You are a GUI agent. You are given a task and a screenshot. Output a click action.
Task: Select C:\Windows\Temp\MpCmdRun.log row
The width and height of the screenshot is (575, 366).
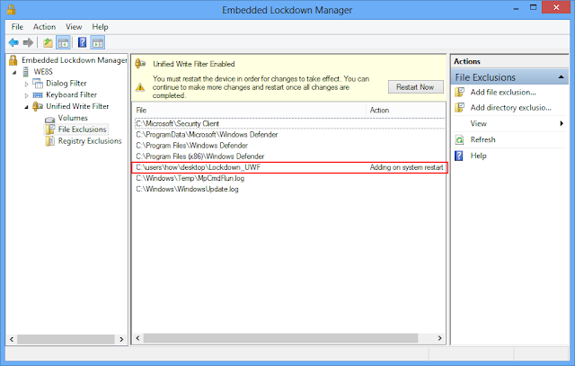coord(289,178)
